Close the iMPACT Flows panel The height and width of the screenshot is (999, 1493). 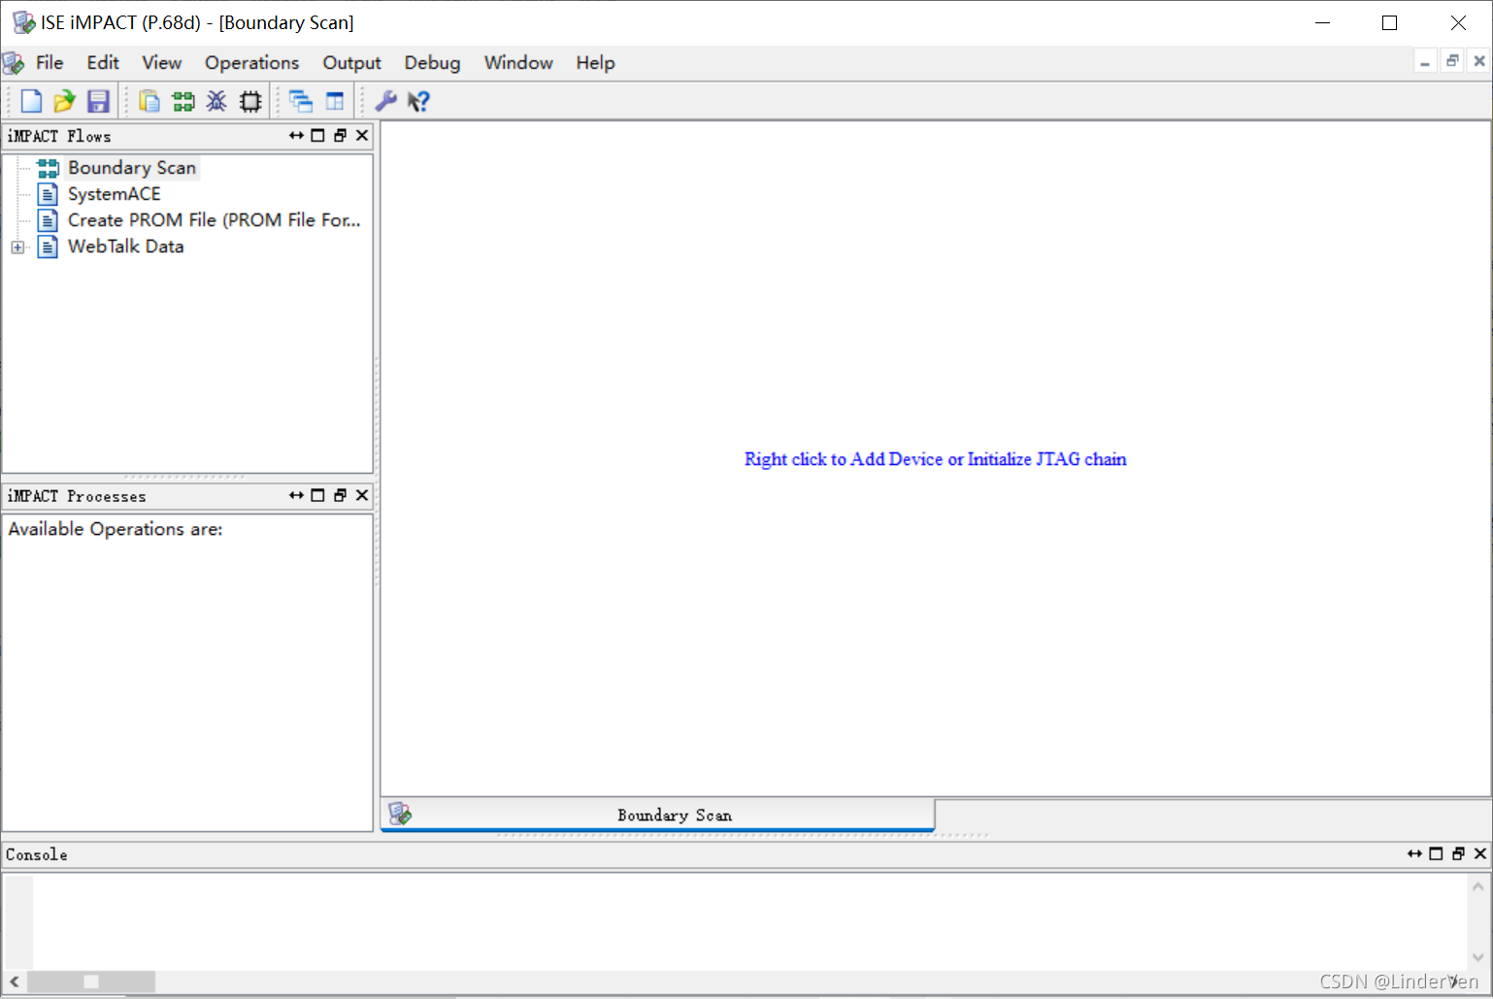click(x=362, y=136)
